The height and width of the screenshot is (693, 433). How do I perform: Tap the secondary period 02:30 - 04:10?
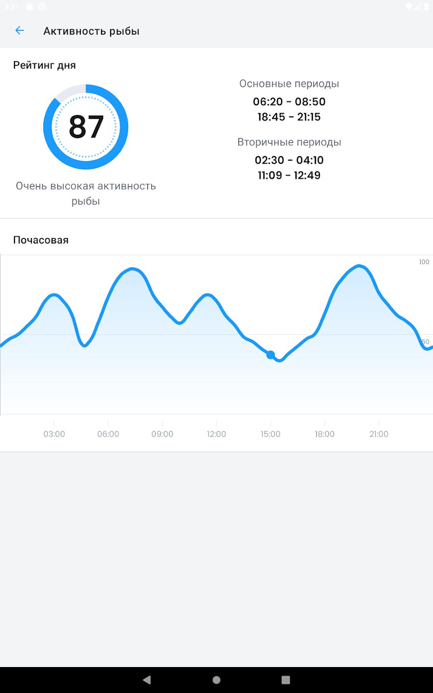coord(289,160)
